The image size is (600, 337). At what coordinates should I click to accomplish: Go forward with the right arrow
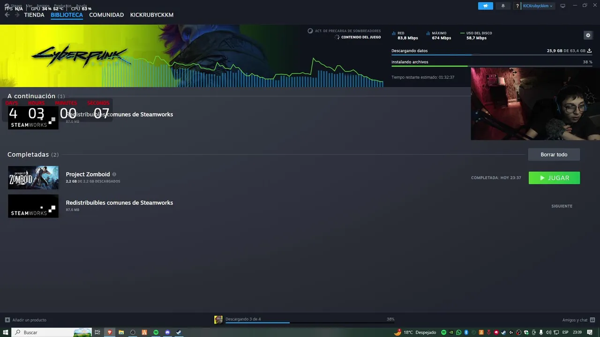[x=17, y=15]
